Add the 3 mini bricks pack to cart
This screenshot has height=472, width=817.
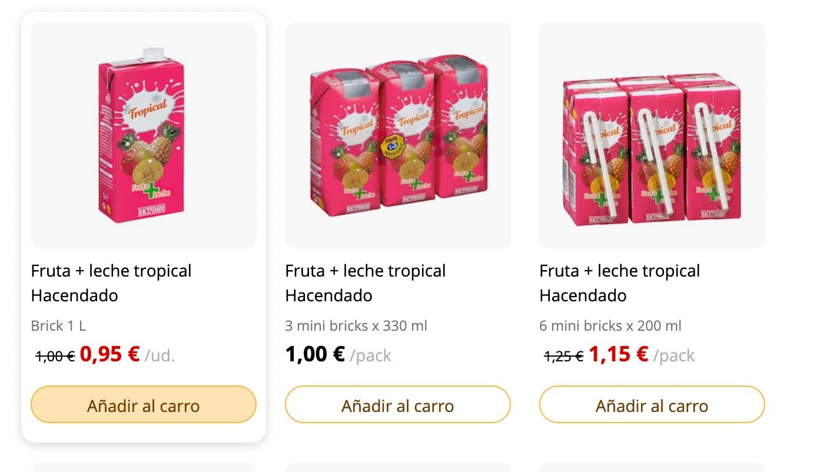coord(398,404)
